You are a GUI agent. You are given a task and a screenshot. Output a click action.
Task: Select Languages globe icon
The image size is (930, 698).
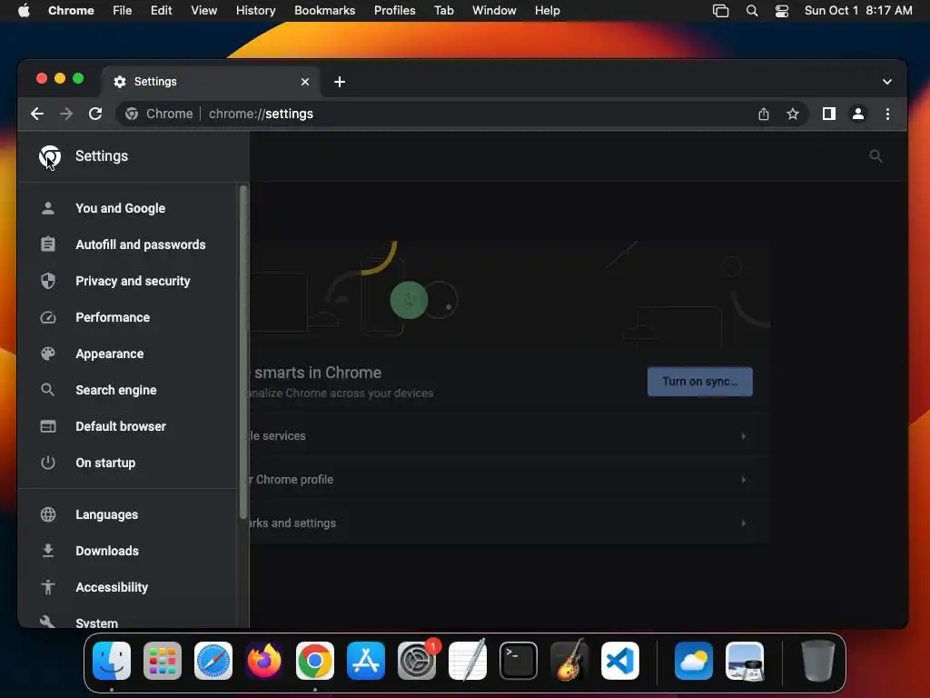(48, 514)
